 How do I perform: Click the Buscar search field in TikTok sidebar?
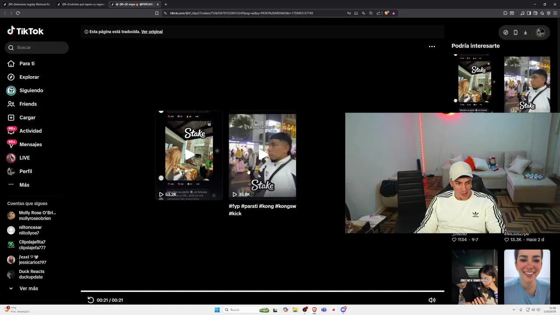(37, 48)
